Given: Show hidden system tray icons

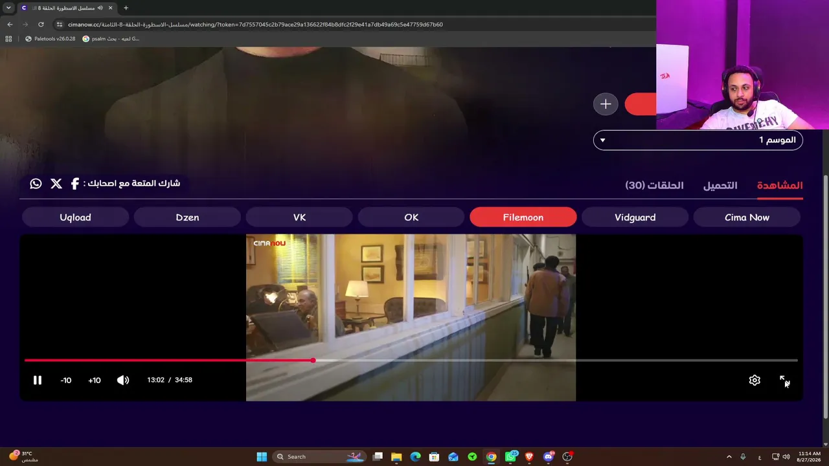Looking at the screenshot, I should point(729,457).
